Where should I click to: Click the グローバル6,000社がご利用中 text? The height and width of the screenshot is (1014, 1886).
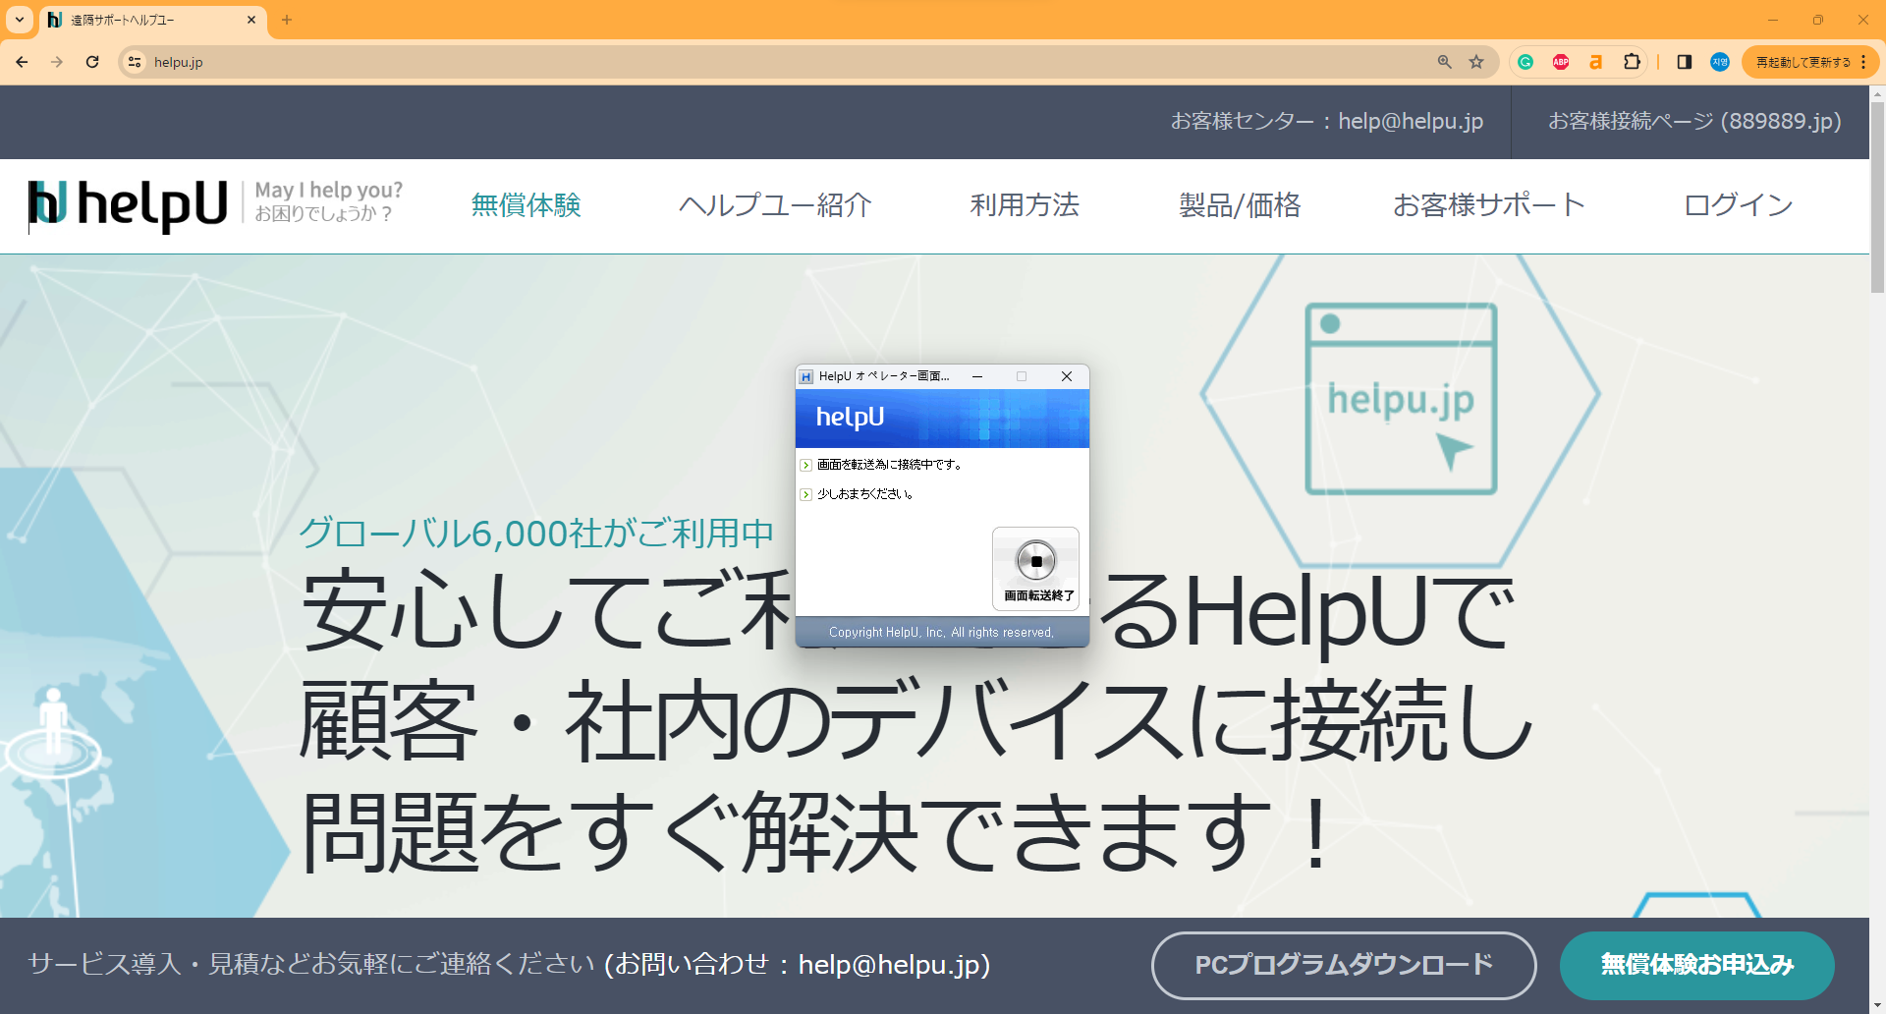(536, 534)
